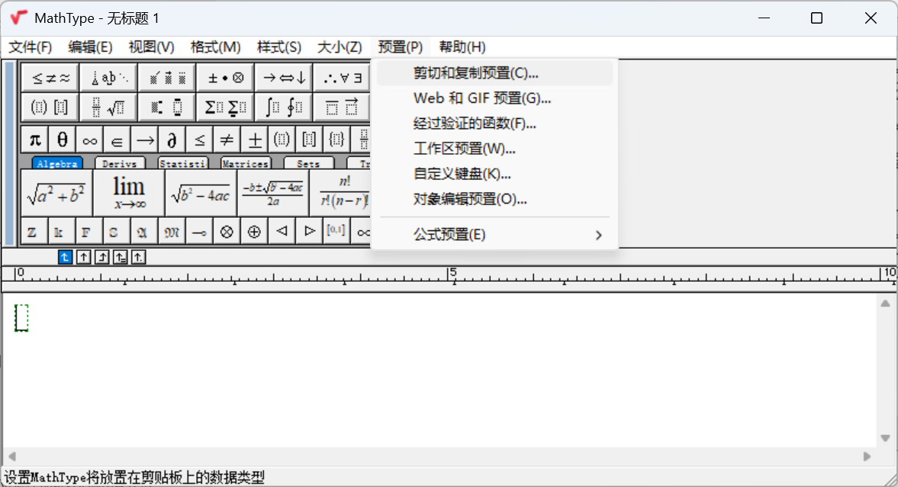The height and width of the screenshot is (487, 898).
Task: Select the decimal-aligned tab stop
Action: pos(139,258)
